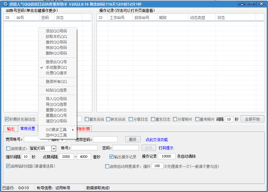Image resolution: width=268 pixels, height=192 pixels.
Task: Click the 动态类型 column header
Action: [202, 18]
